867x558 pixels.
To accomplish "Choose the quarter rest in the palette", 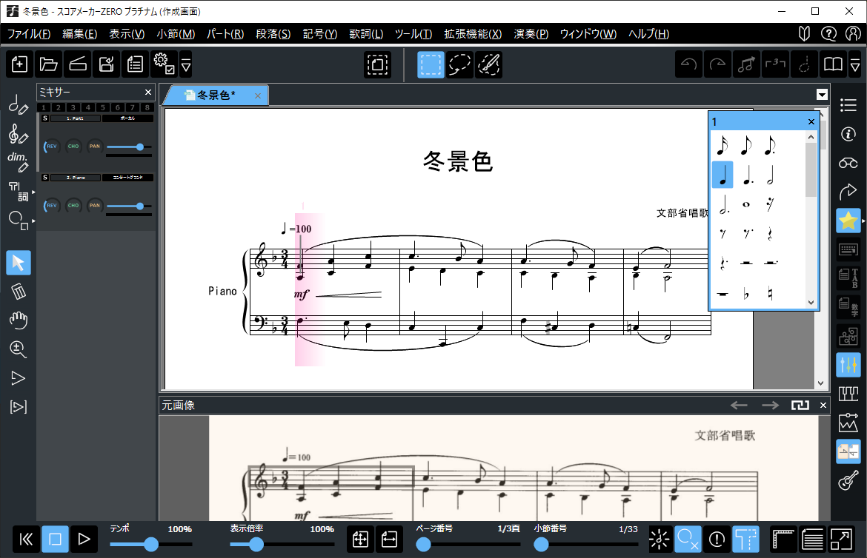I will [x=770, y=235].
